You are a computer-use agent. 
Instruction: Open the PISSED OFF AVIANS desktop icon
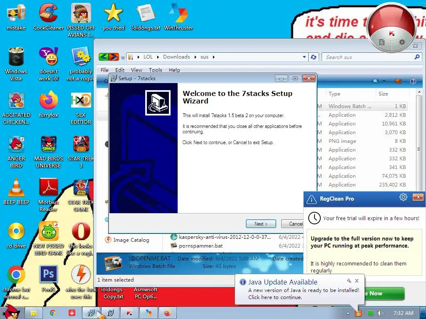point(81,20)
